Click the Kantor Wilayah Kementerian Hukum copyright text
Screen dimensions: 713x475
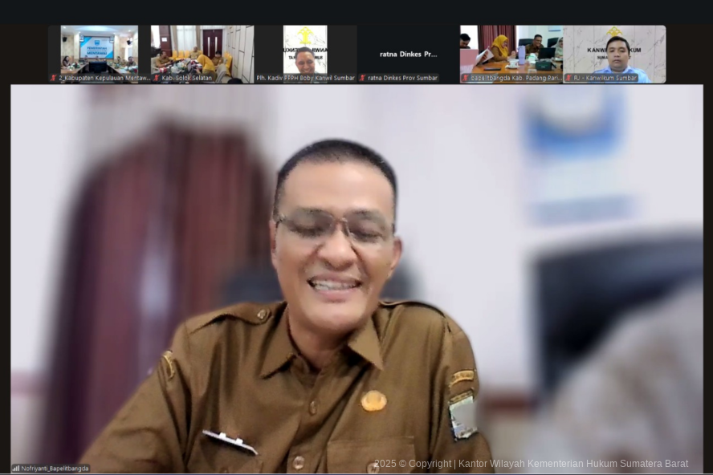[531, 464]
